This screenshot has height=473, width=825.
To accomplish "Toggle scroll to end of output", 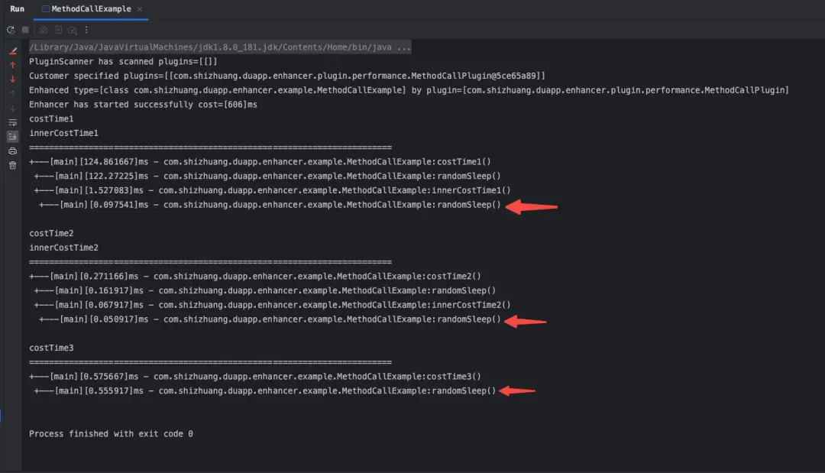I will 12,136.
